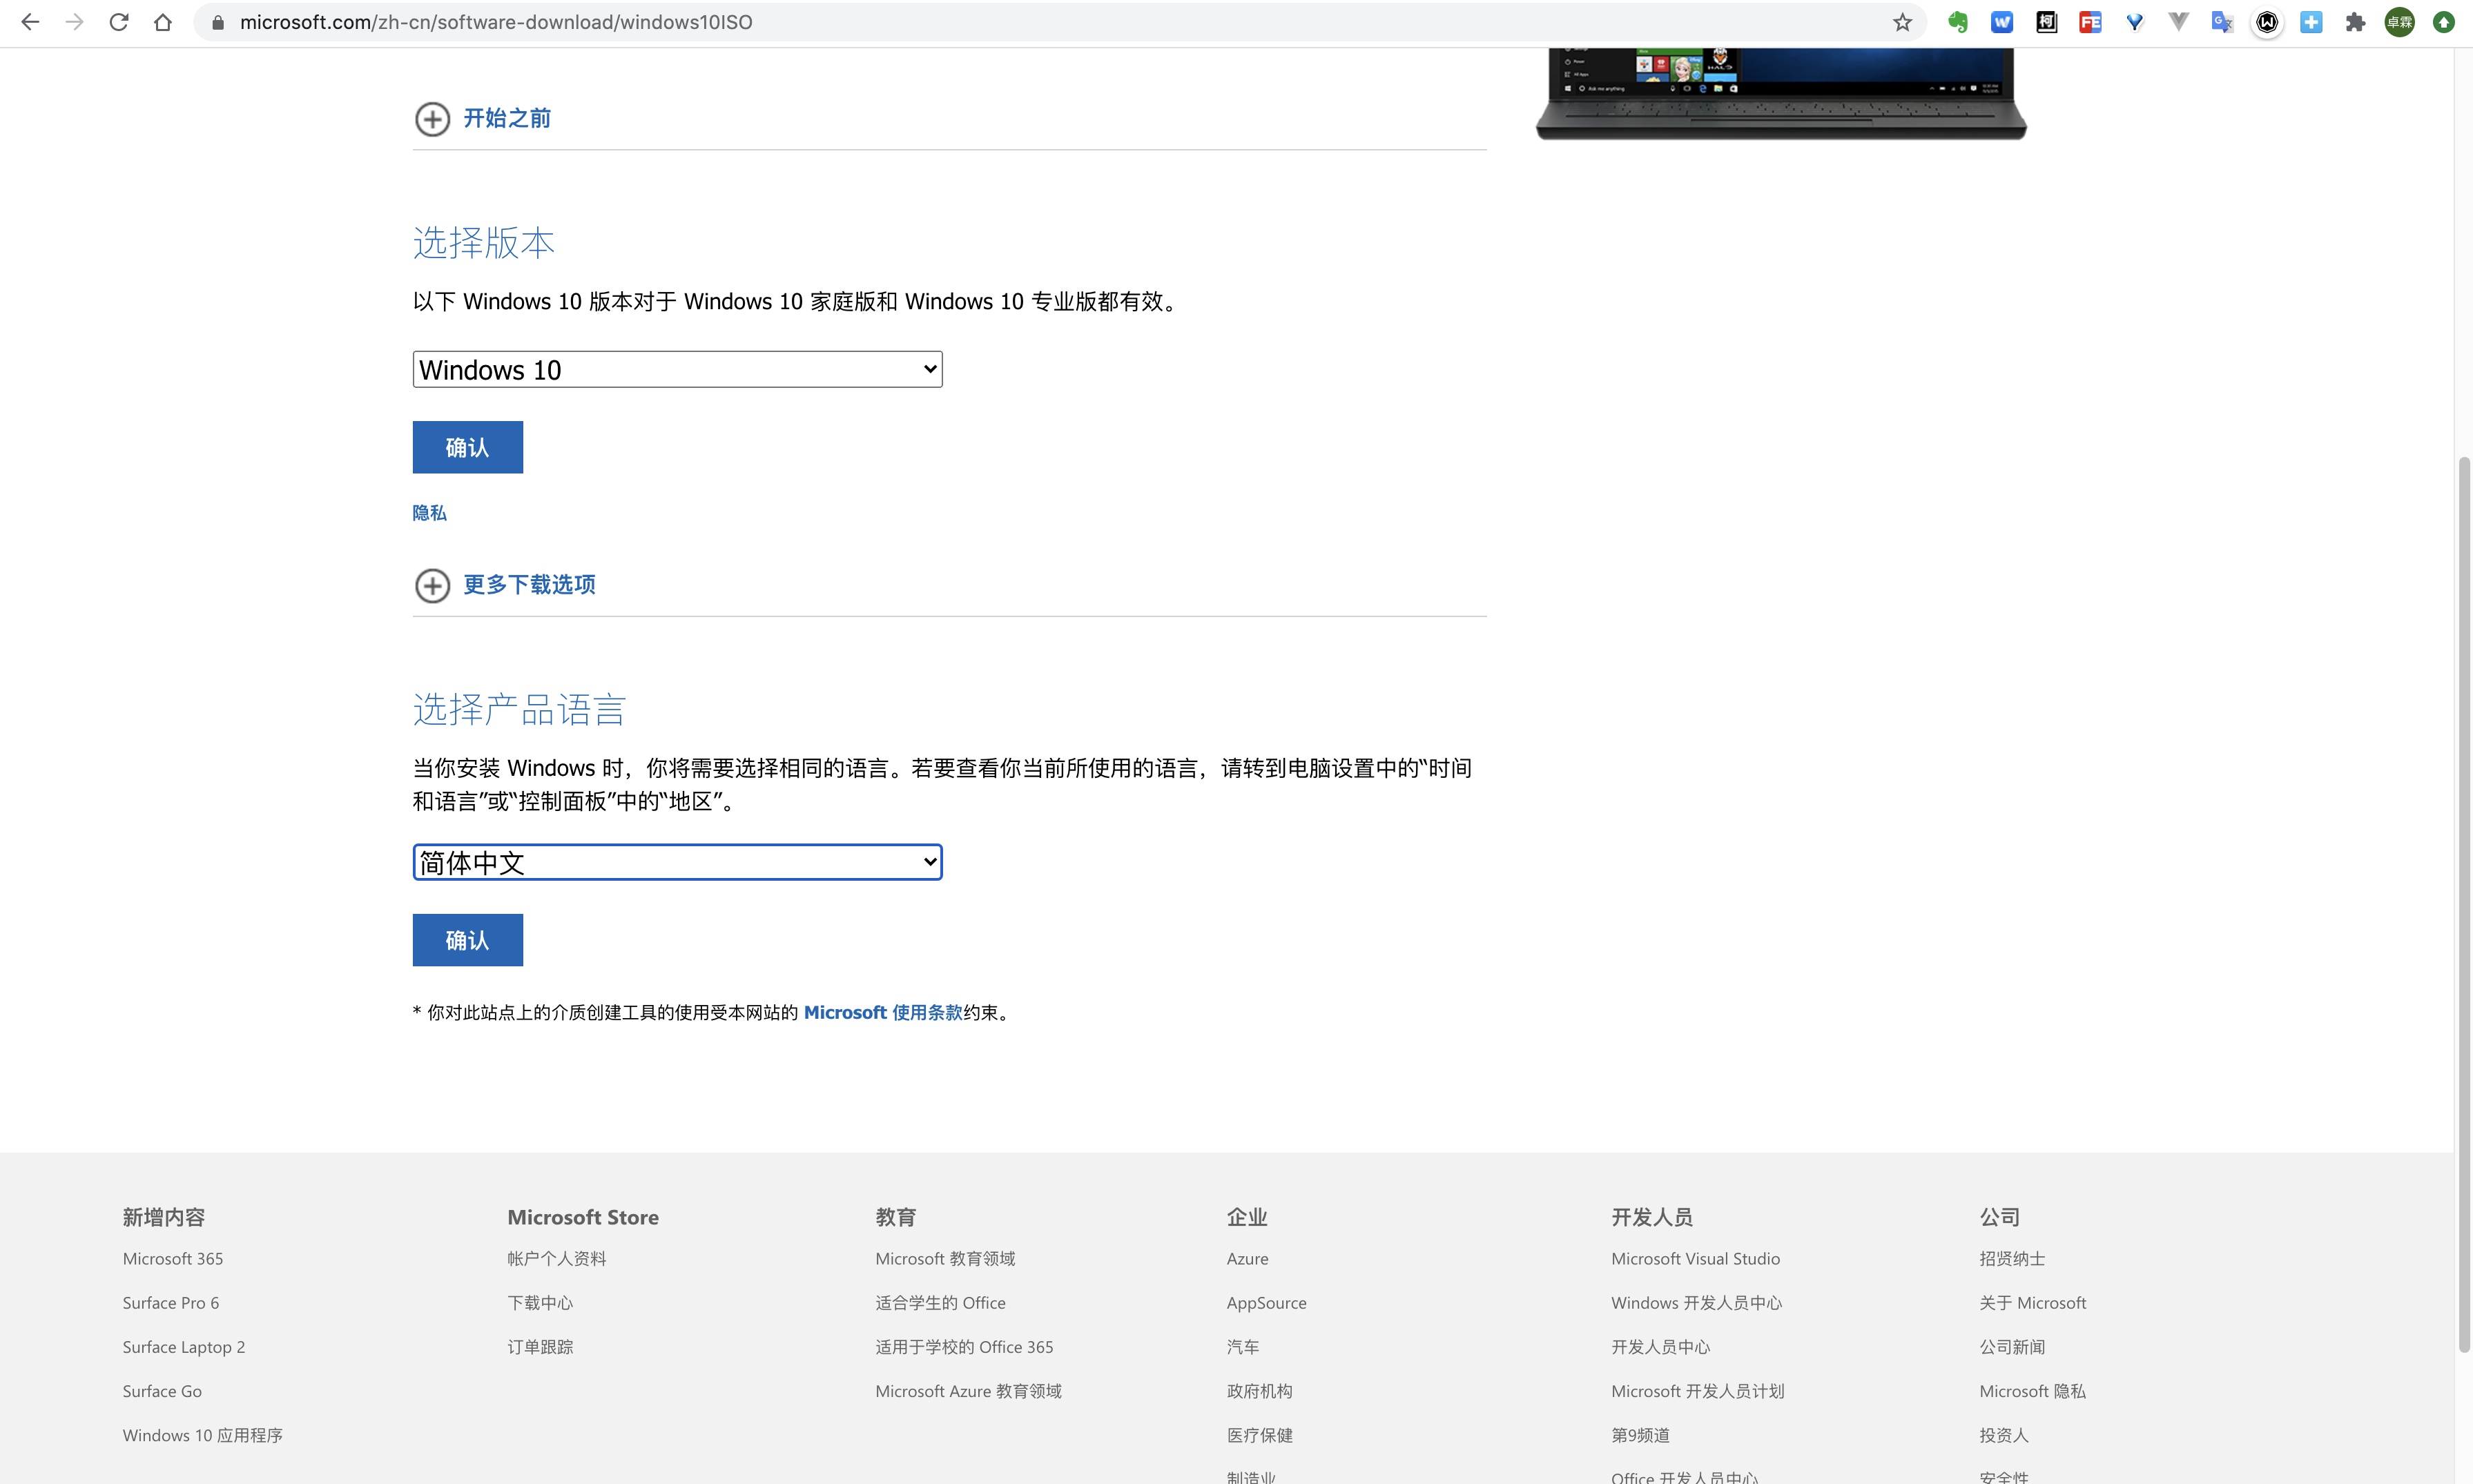The width and height of the screenshot is (2473, 1484).
Task: Open the 适合学生的 Office link
Action: coord(940,1303)
